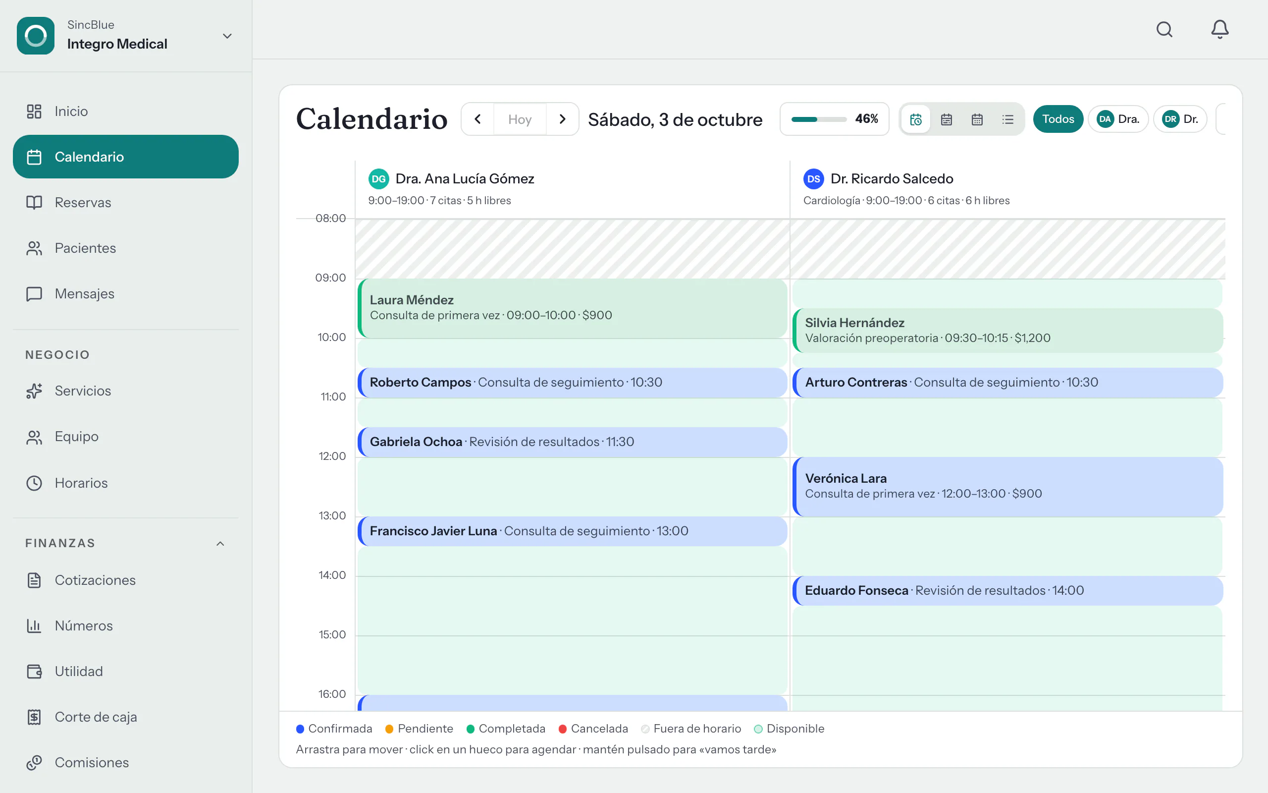This screenshot has height=793, width=1268.
Task: Filter by the DR Dr. chip
Action: pos(1180,119)
